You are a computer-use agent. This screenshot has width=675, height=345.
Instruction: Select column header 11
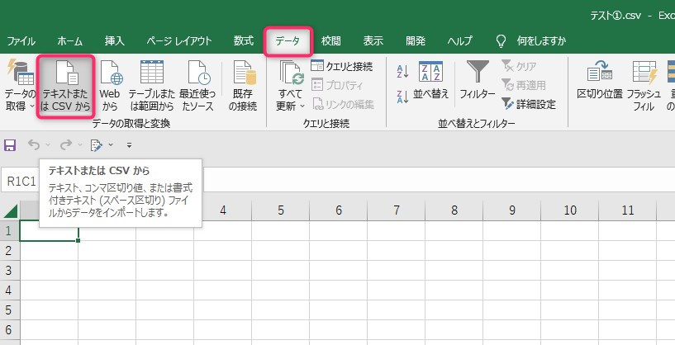628,210
